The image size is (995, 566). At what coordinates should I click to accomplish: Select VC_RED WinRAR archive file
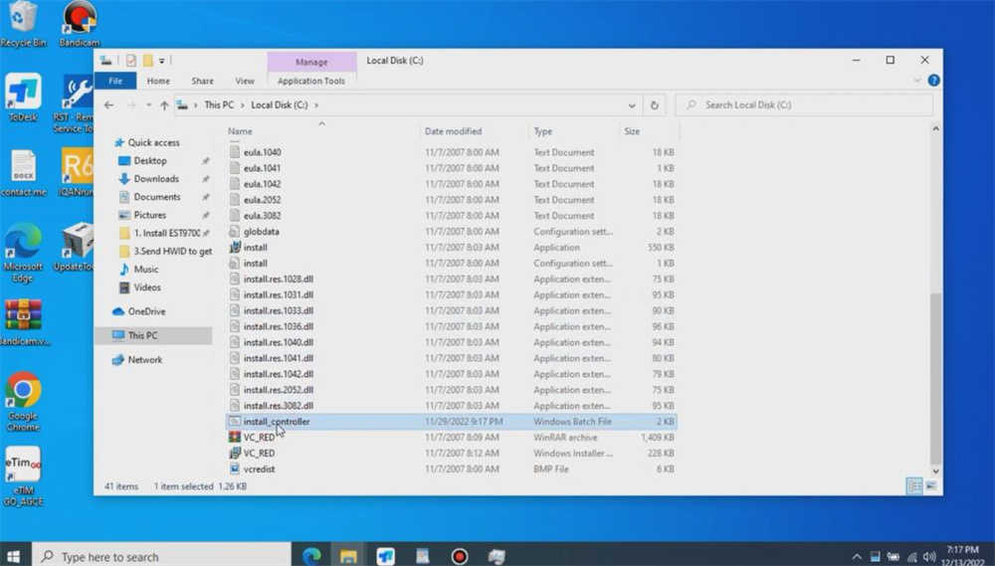pyautogui.click(x=259, y=438)
